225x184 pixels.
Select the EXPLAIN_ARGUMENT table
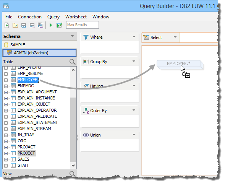[x=37, y=92]
